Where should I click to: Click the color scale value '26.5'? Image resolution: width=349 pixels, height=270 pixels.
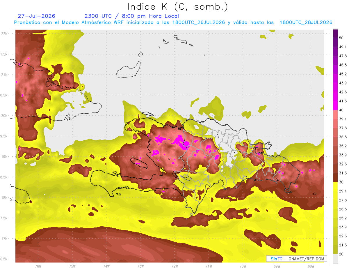pyautogui.click(x=343, y=209)
